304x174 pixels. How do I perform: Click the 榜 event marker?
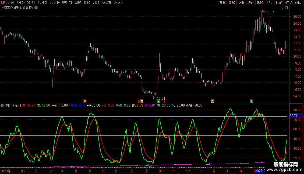tap(142, 101)
